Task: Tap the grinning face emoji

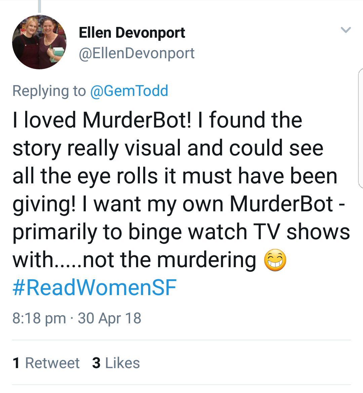Action: pos(275,260)
